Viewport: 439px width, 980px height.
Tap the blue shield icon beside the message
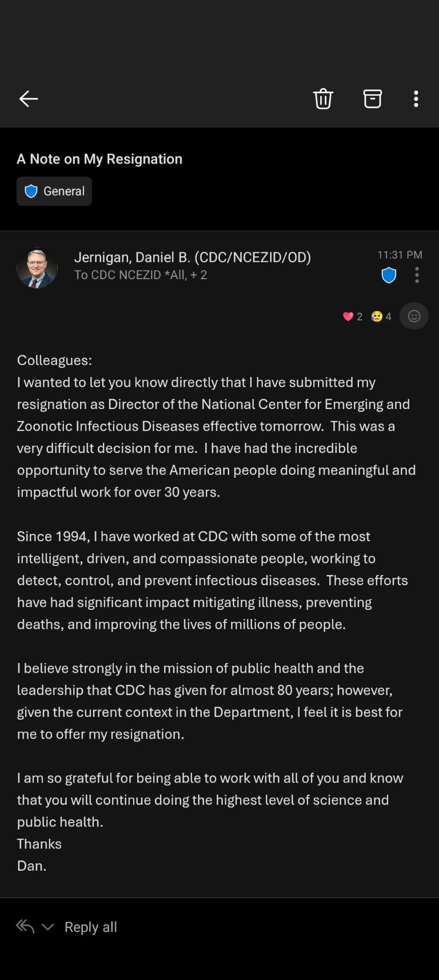[389, 276]
